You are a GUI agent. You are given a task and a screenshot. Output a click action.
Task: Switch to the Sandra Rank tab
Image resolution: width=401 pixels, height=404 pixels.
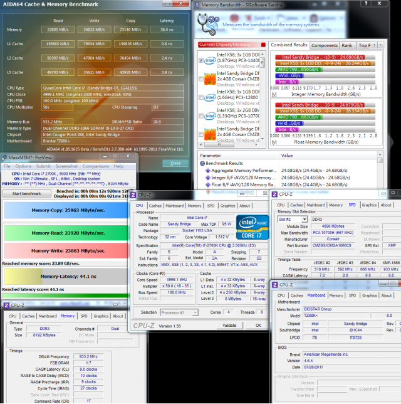pos(346,45)
